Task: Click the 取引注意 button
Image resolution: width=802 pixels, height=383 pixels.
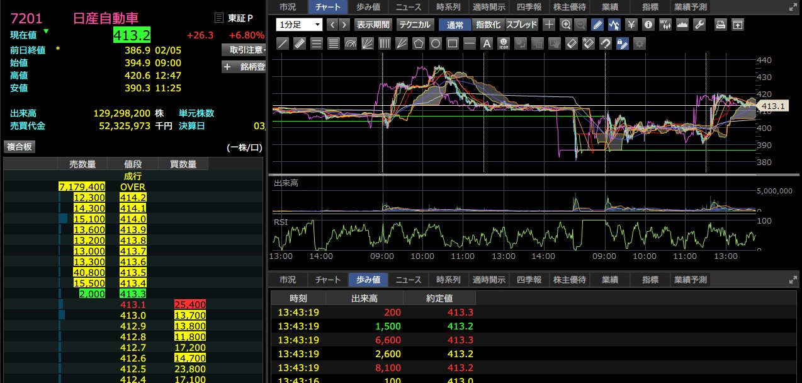Action: click(244, 49)
